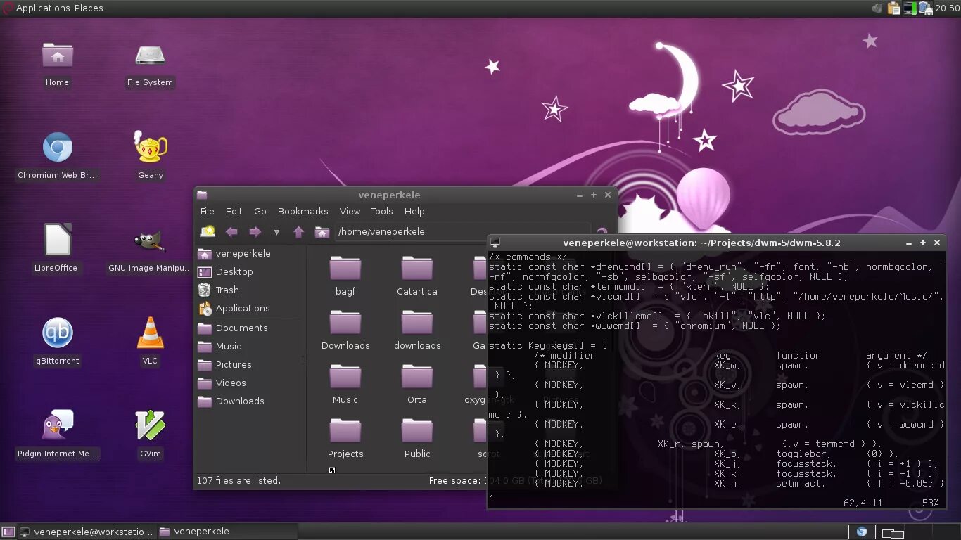
Task: Open the Bookmarks menu
Action: (x=303, y=211)
